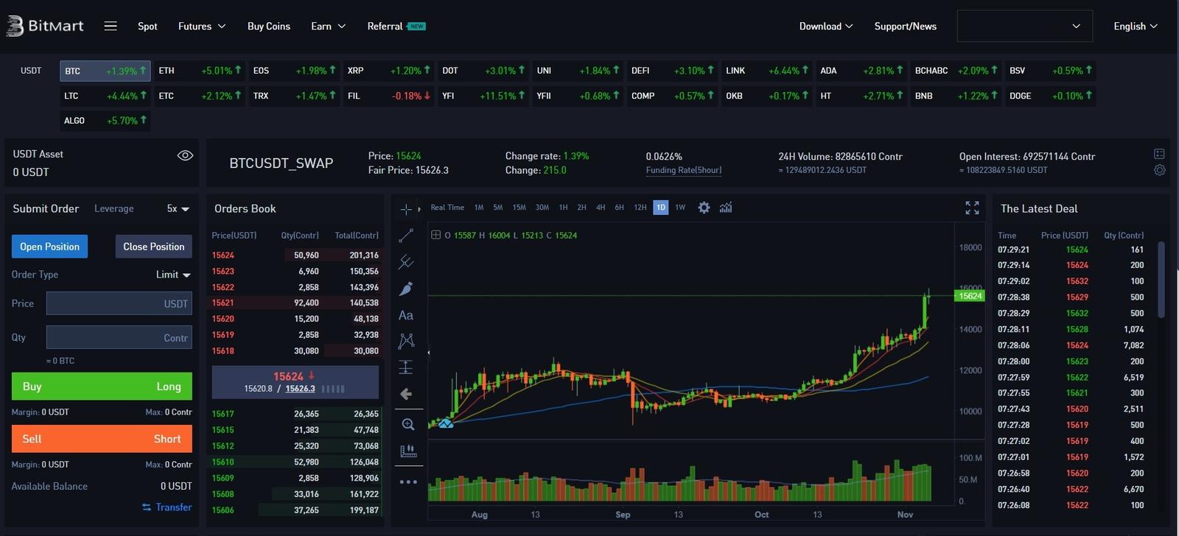Open Support/News page
1179x536 pixels.
[x=905, y=26]
